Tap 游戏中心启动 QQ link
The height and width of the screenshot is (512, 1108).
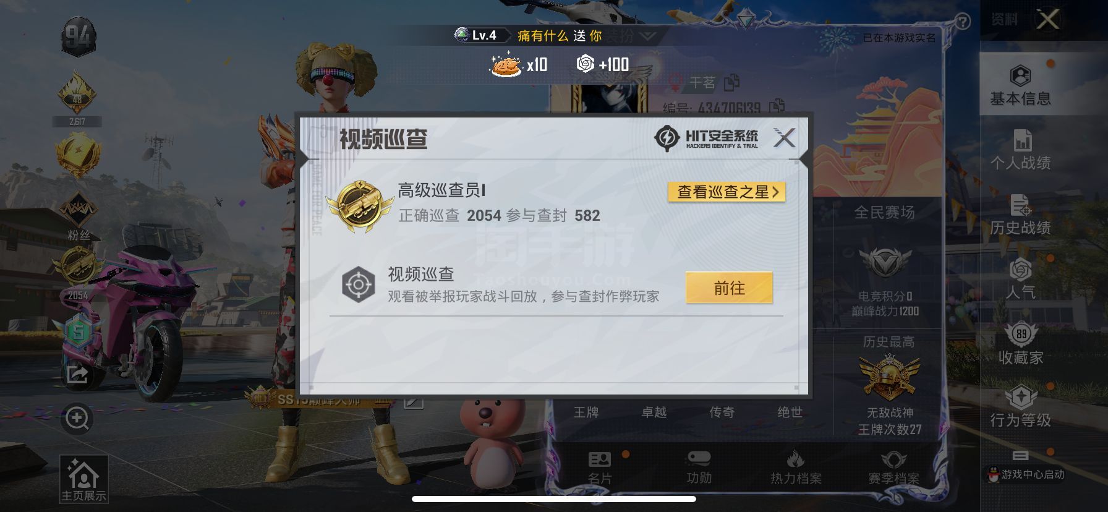[x=1026, y=474]
